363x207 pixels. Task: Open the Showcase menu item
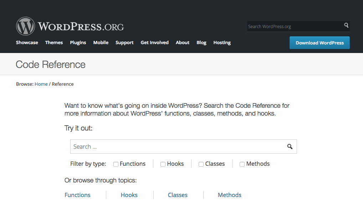[x=27, y=43]
